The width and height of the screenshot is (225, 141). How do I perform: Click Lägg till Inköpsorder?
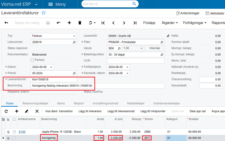[x=153, y=111]
